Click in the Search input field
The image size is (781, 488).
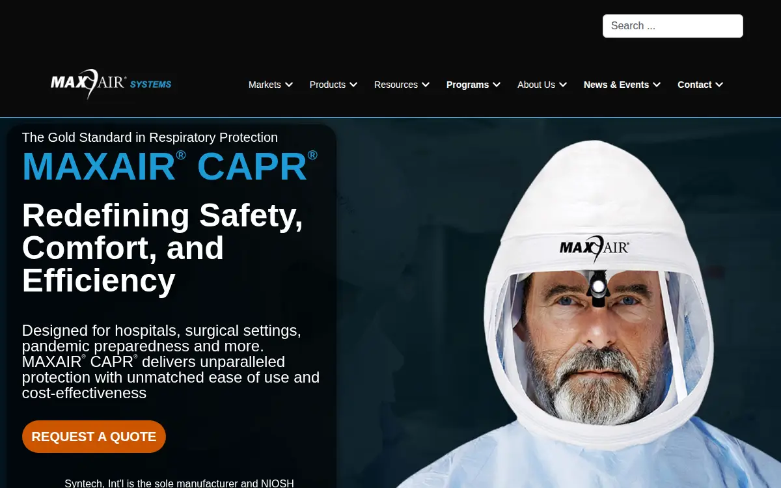[672, 26]
